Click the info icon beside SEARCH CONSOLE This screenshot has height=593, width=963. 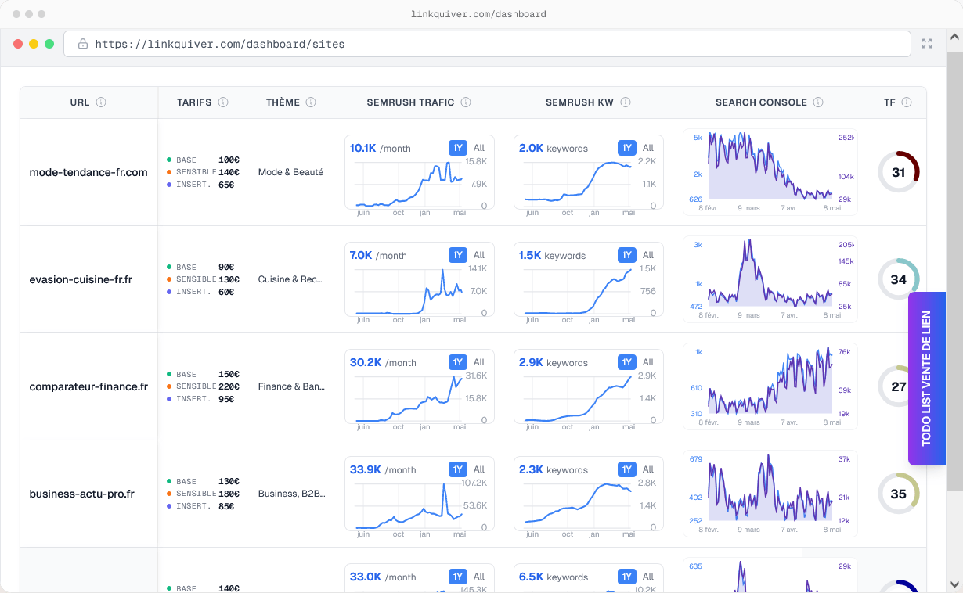[818, 102]
